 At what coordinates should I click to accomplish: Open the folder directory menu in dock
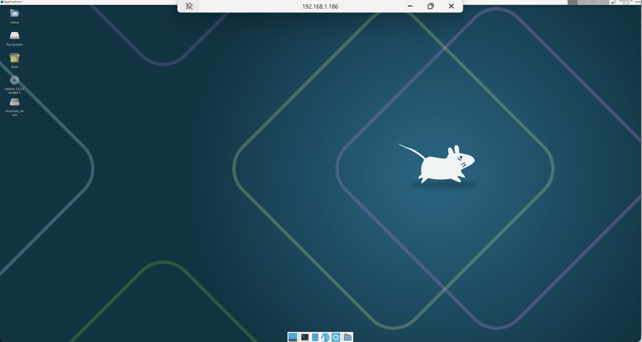(348, 337)
